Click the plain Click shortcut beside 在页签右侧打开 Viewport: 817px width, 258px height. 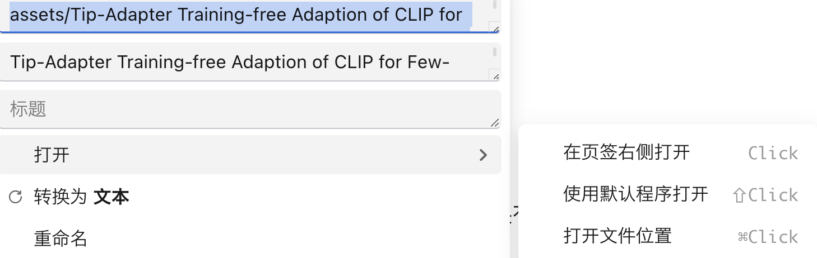click(x=773, y=153)
